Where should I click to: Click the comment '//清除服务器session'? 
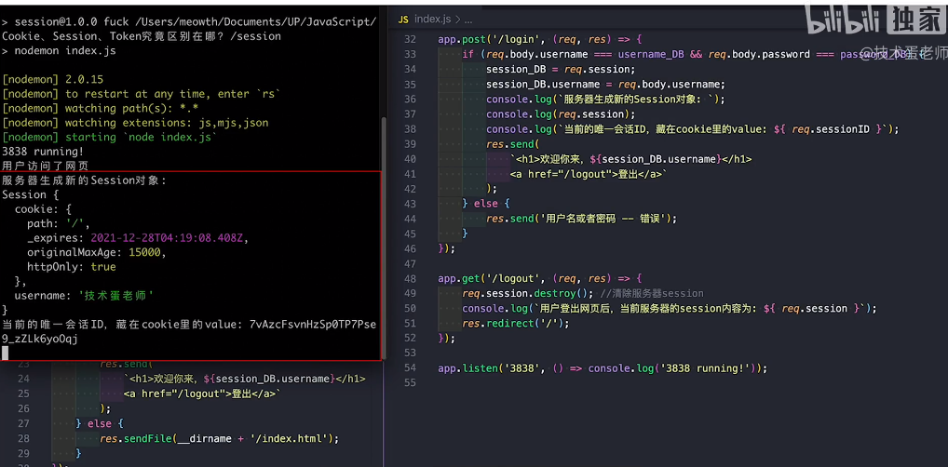coord(653,294)
